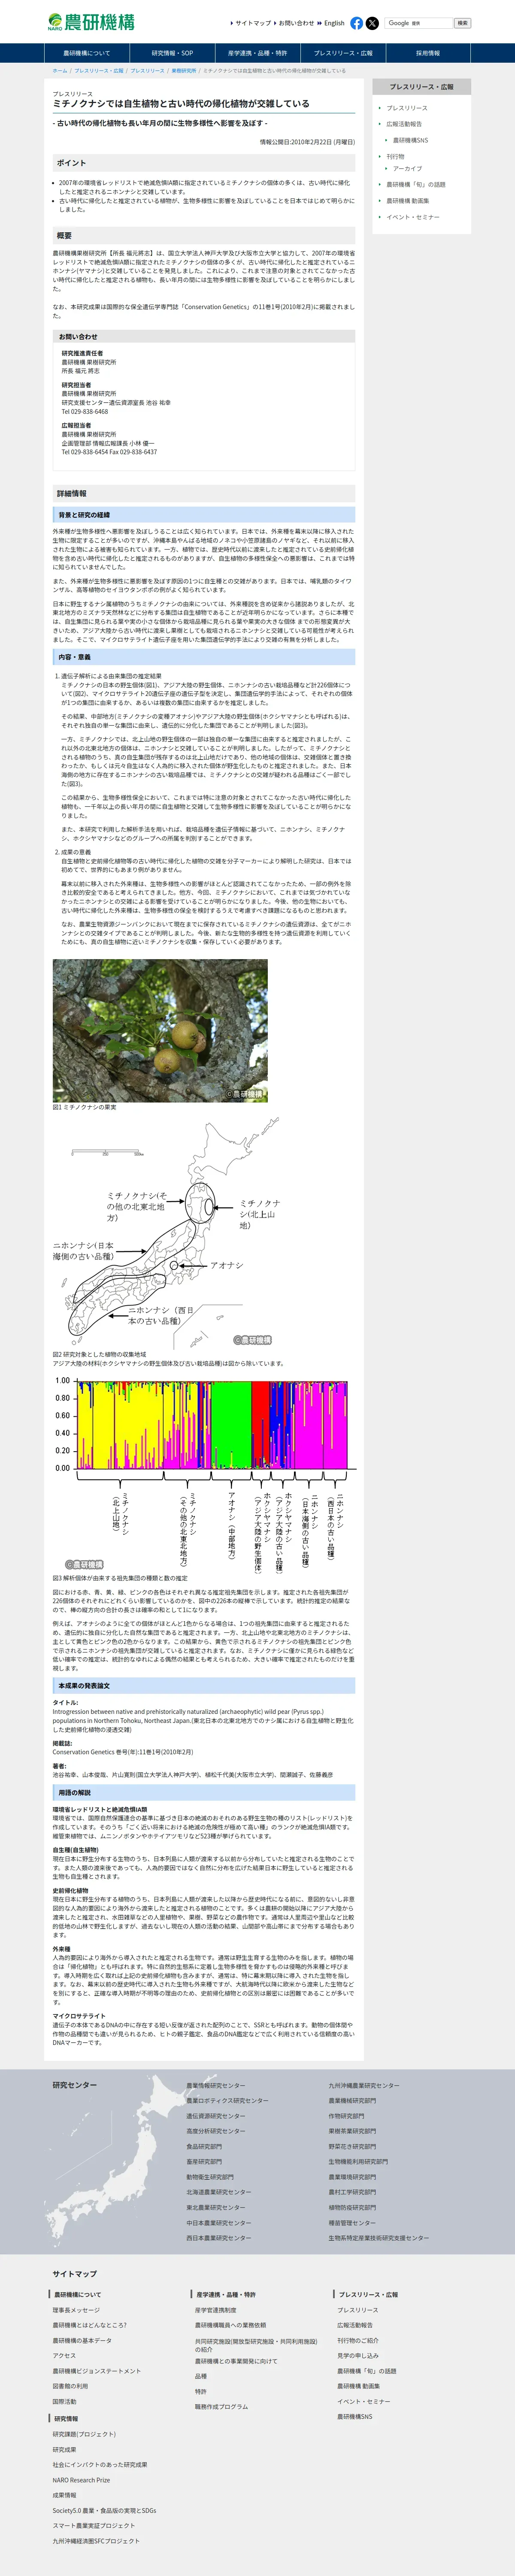The image size is (515, 2576).
Task: Open 九州沖縄農業研究センター footer link
Action: 364,2086
